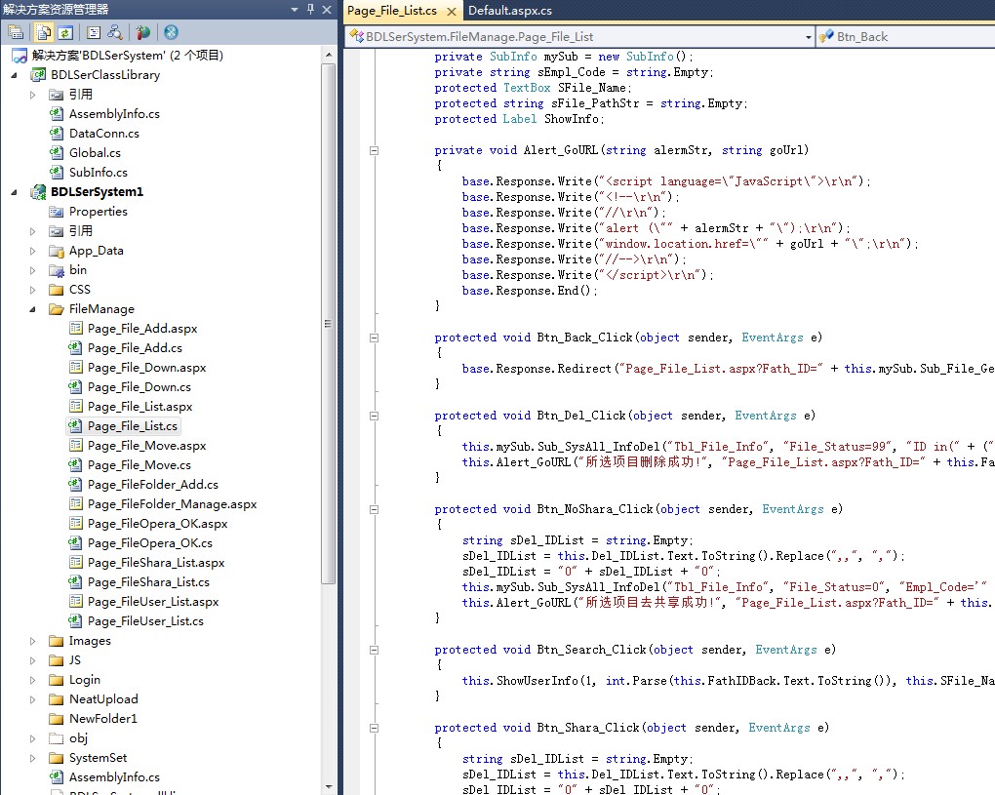
Task: Expand the bin folder node
Action: point(32,271)
